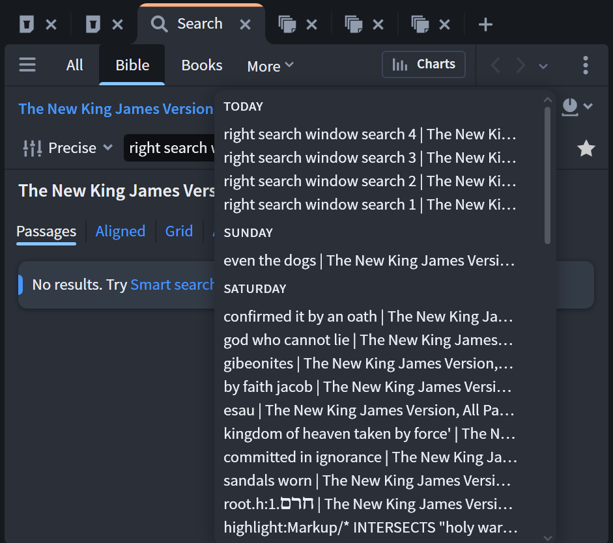Image resolution: width=613 pixels, height=543 pixels.
Task: Click the Charts bar graph button
Action: 423,64
